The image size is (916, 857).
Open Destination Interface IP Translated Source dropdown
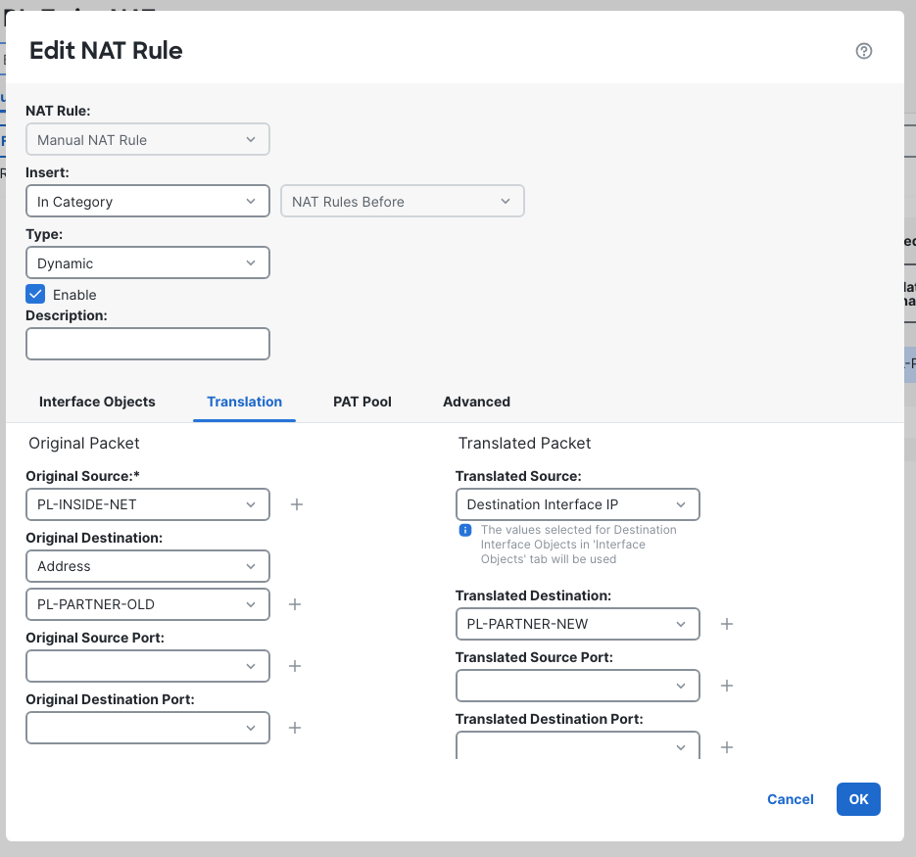coord(578,504)
